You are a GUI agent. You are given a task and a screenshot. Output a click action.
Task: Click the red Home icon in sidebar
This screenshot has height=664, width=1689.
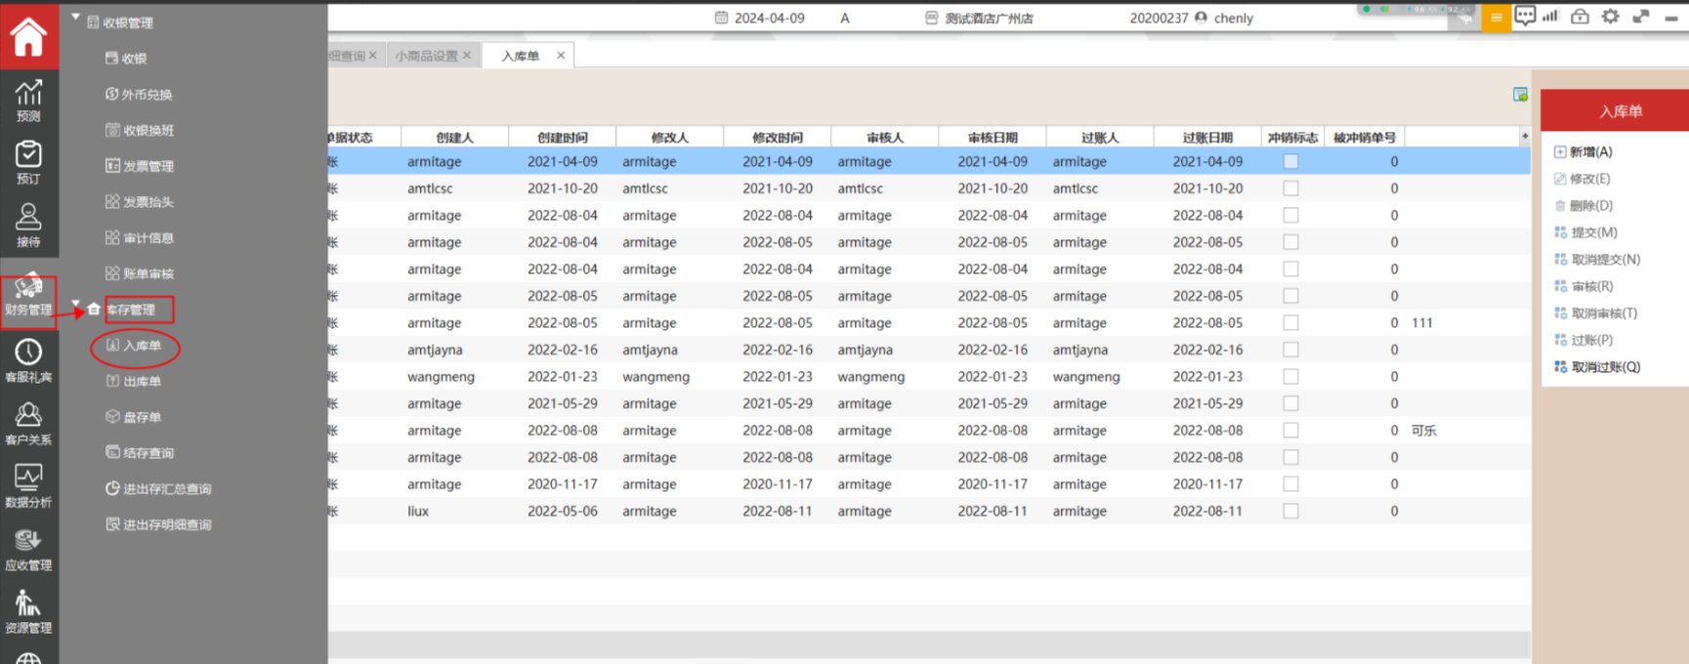click(x=28, y=37)
